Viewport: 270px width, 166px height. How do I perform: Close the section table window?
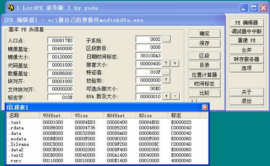click(205, 107)
